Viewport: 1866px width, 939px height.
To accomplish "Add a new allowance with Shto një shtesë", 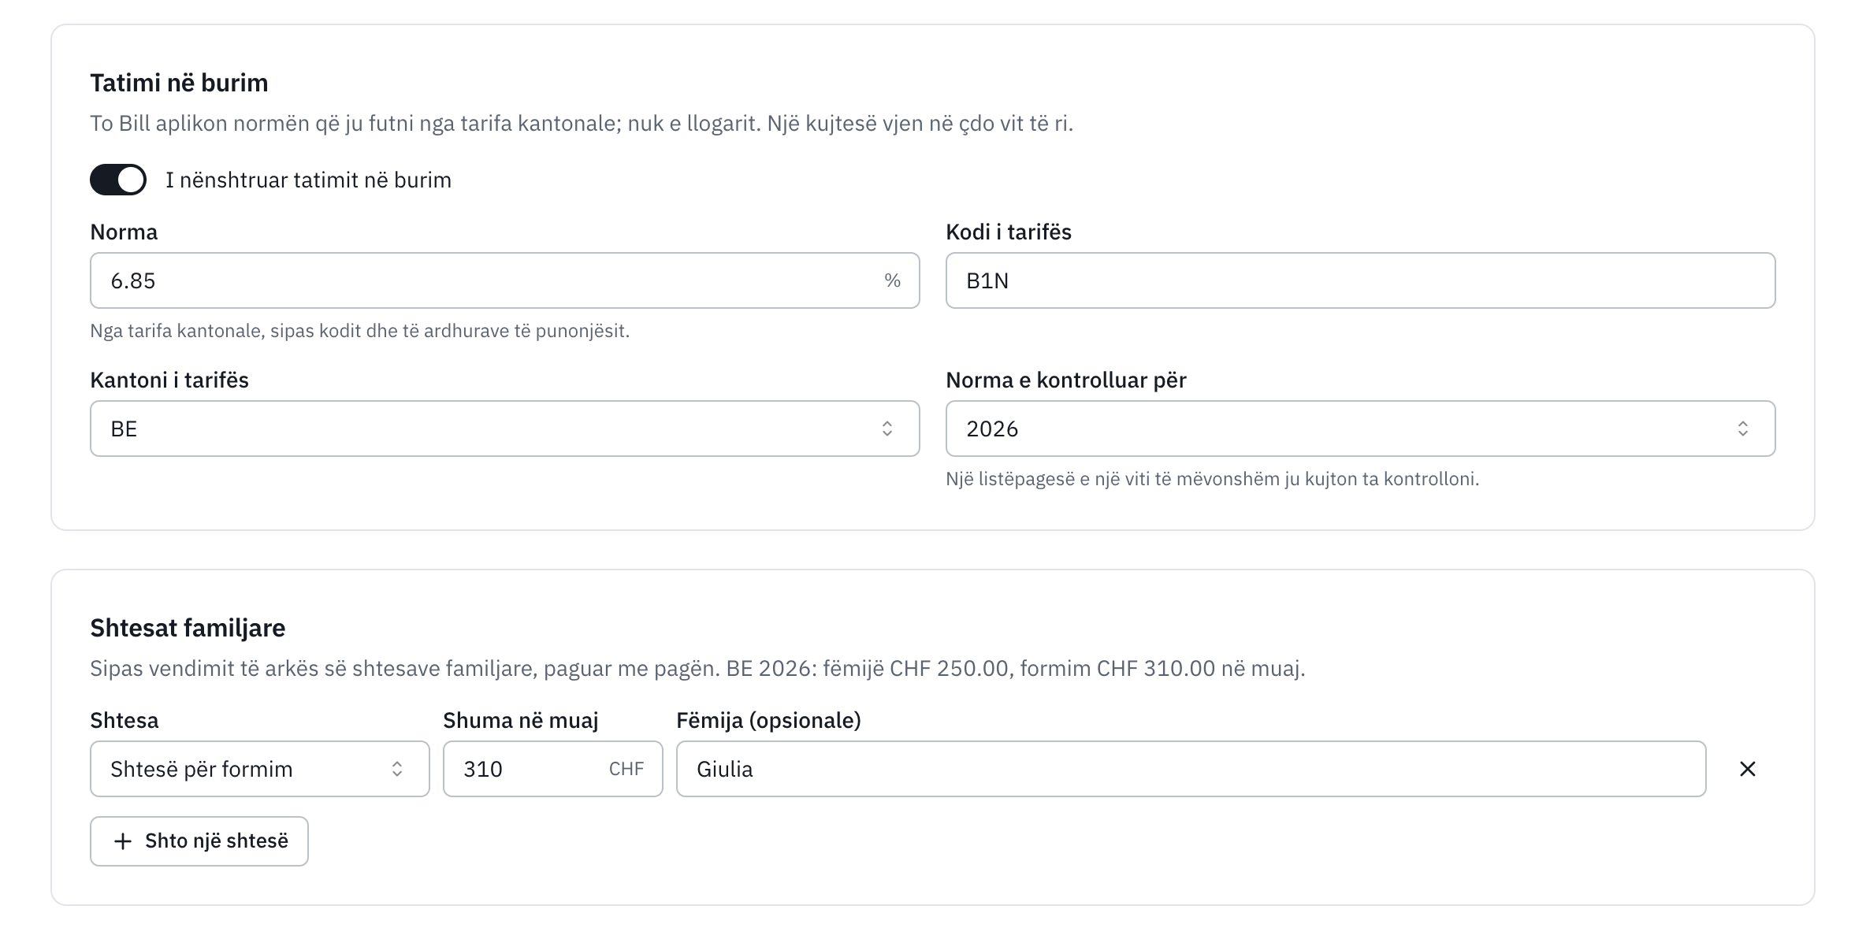I will (x=199, y=841).
